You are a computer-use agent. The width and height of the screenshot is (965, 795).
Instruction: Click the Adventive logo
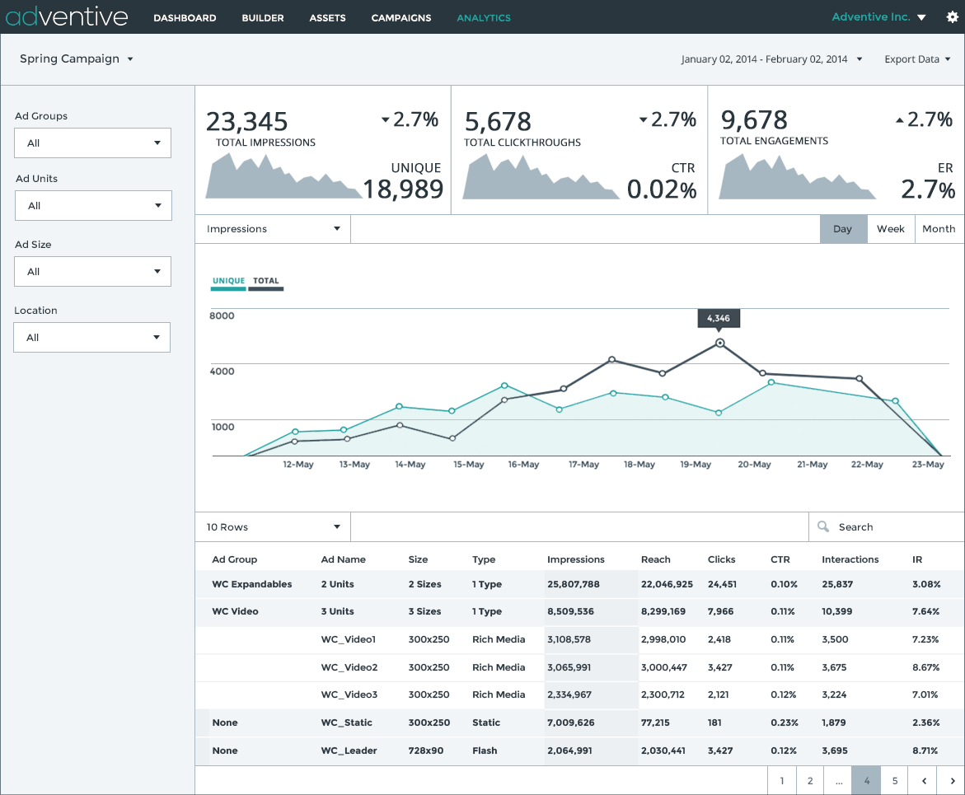click(x=67, y=16)
